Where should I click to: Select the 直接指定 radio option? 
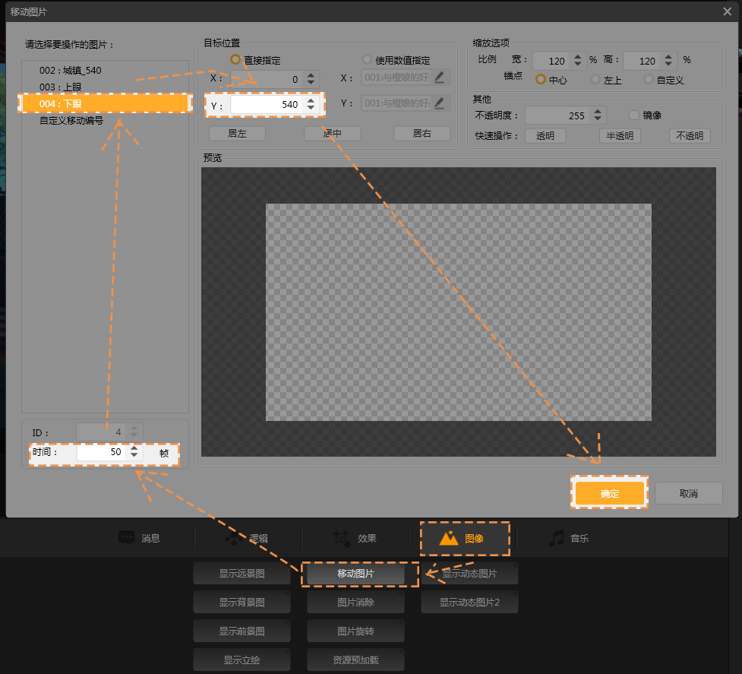click(x=235, y=59)
